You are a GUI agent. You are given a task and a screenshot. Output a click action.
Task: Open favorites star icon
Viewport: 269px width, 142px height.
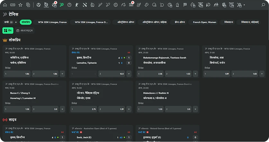(21, 5)
